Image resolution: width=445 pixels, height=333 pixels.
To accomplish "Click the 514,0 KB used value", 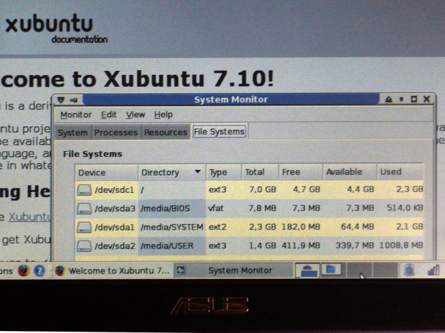I will (405, 208).
